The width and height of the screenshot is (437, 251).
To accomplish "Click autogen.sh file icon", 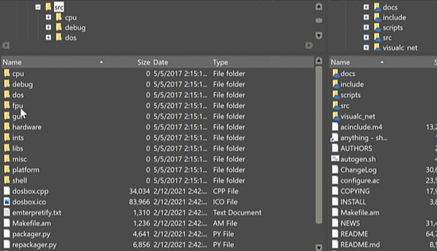I will point(335,159).
